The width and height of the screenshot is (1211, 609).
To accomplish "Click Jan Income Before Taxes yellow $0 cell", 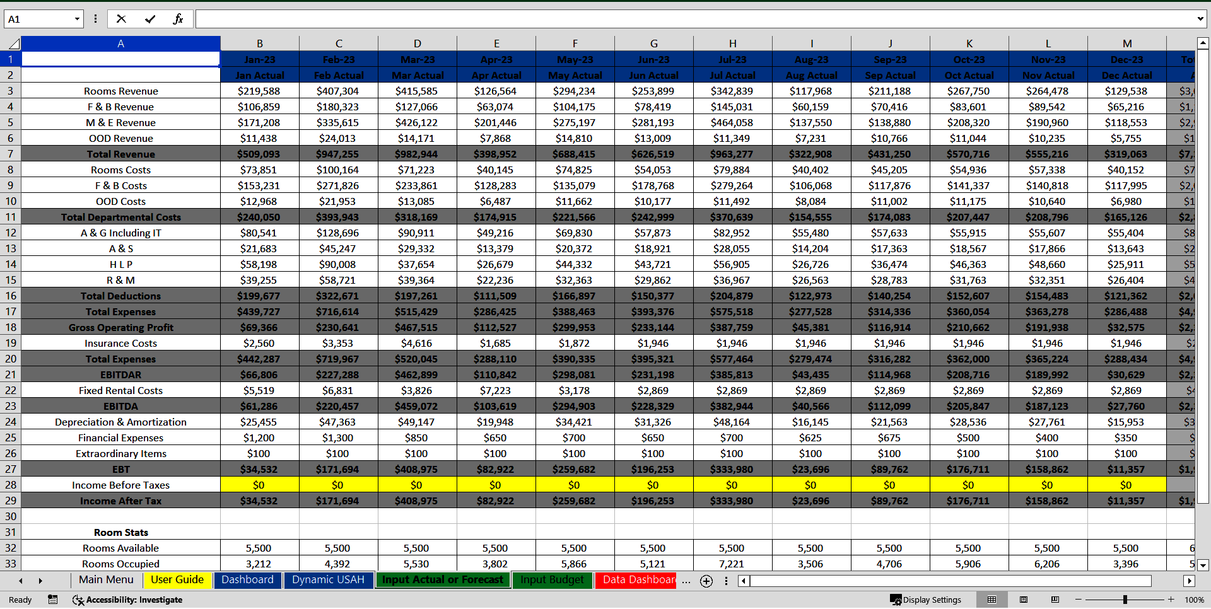I will pos(260,485).
